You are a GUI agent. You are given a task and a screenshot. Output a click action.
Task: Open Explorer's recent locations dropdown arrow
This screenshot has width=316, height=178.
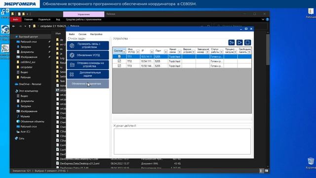click(25, 26)
